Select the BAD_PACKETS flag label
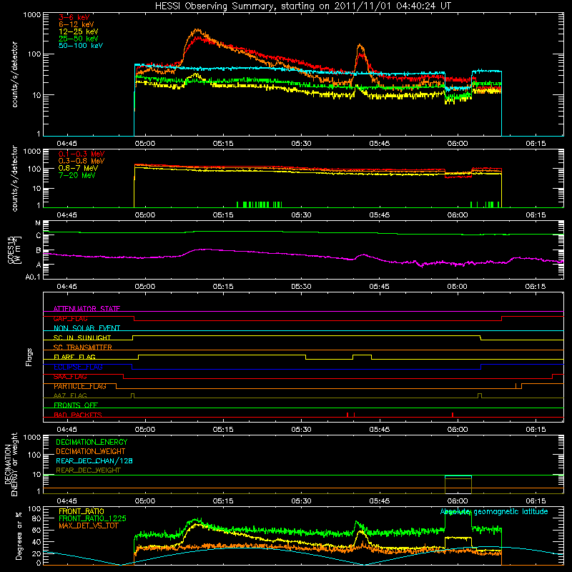 coord(78,415)
